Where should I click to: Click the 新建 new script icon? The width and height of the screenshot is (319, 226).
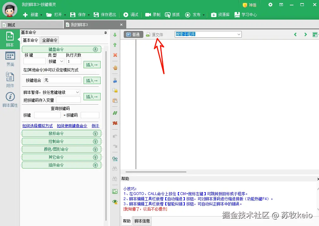(25, 15)
